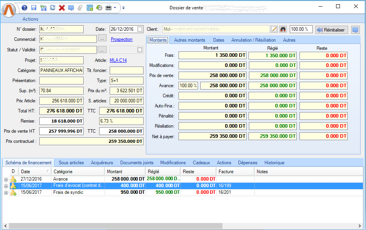This screenshot has width=366, height=230.
Task: Switch to the Autres montants tab
Action: point(189,40)
